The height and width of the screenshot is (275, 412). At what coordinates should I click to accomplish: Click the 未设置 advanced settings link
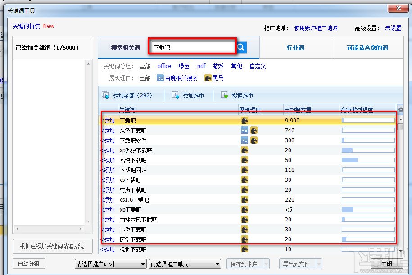(x=393, y=28)
